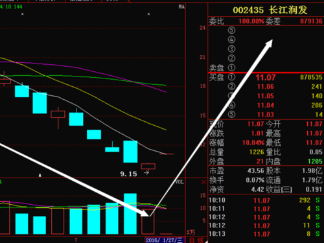Click the red X beside the VOL panel
Image resolution: width=324 pixels, height=243 pixels.
pos(203,182)
